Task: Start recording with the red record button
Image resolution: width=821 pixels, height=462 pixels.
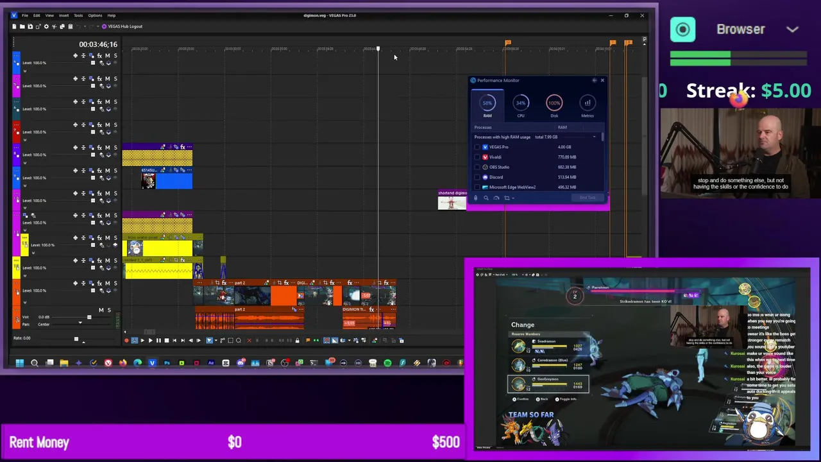Action: pos(126,340)
